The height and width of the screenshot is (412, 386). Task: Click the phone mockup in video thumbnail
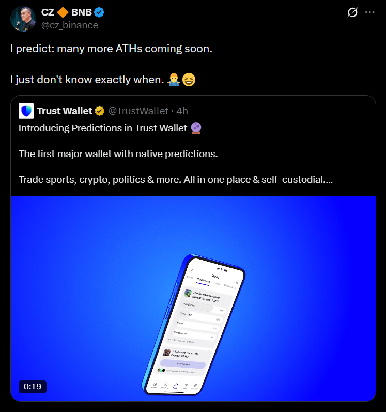tap(194, 325)
